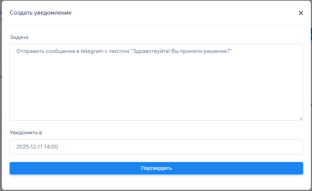312x191 pixels.
Task: Close the Создать уведомление dialog
Action: click(x=301, y=13)
